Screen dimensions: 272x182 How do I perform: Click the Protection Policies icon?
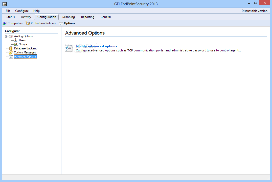28,23
